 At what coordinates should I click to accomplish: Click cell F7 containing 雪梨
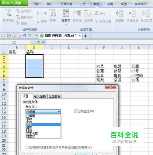pos(104,80)
